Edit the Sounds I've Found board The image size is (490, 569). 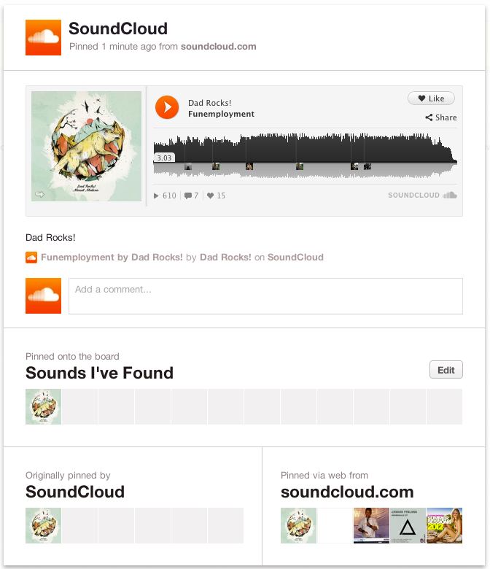point(446,370)
